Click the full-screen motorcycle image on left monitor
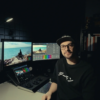The image size is (100, 100). pyautogui.click(x=17, y=54)
